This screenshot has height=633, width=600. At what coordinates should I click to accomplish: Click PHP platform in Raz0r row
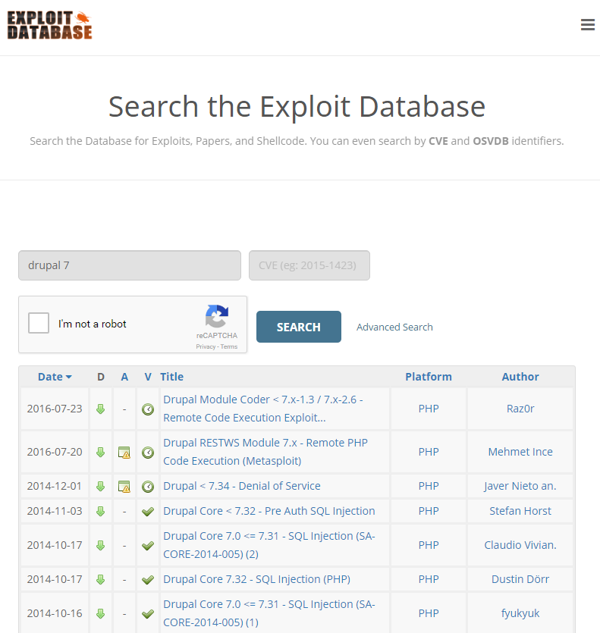click(429, 409)
